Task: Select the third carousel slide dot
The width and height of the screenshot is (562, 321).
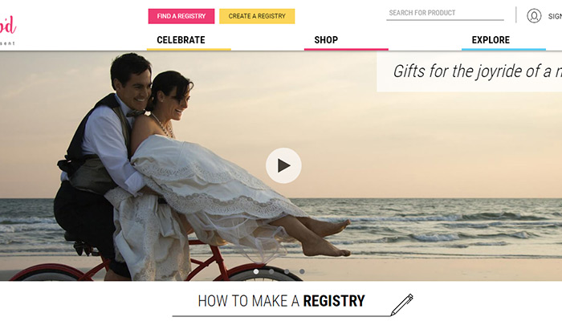Action: coord(287,271)
